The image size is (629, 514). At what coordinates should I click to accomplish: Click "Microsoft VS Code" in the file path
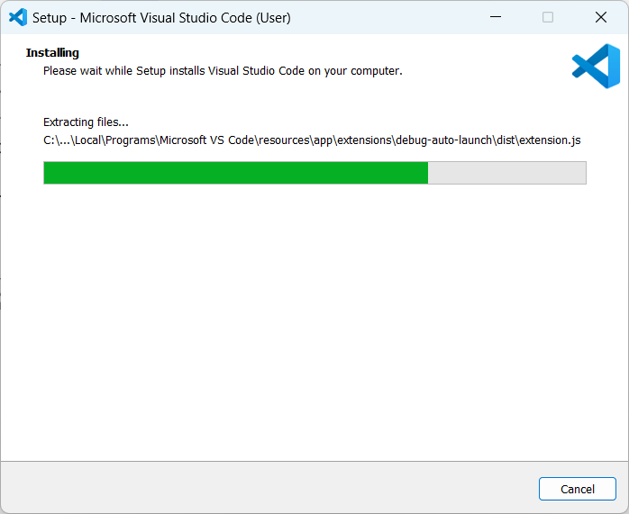tap(206, 140)
